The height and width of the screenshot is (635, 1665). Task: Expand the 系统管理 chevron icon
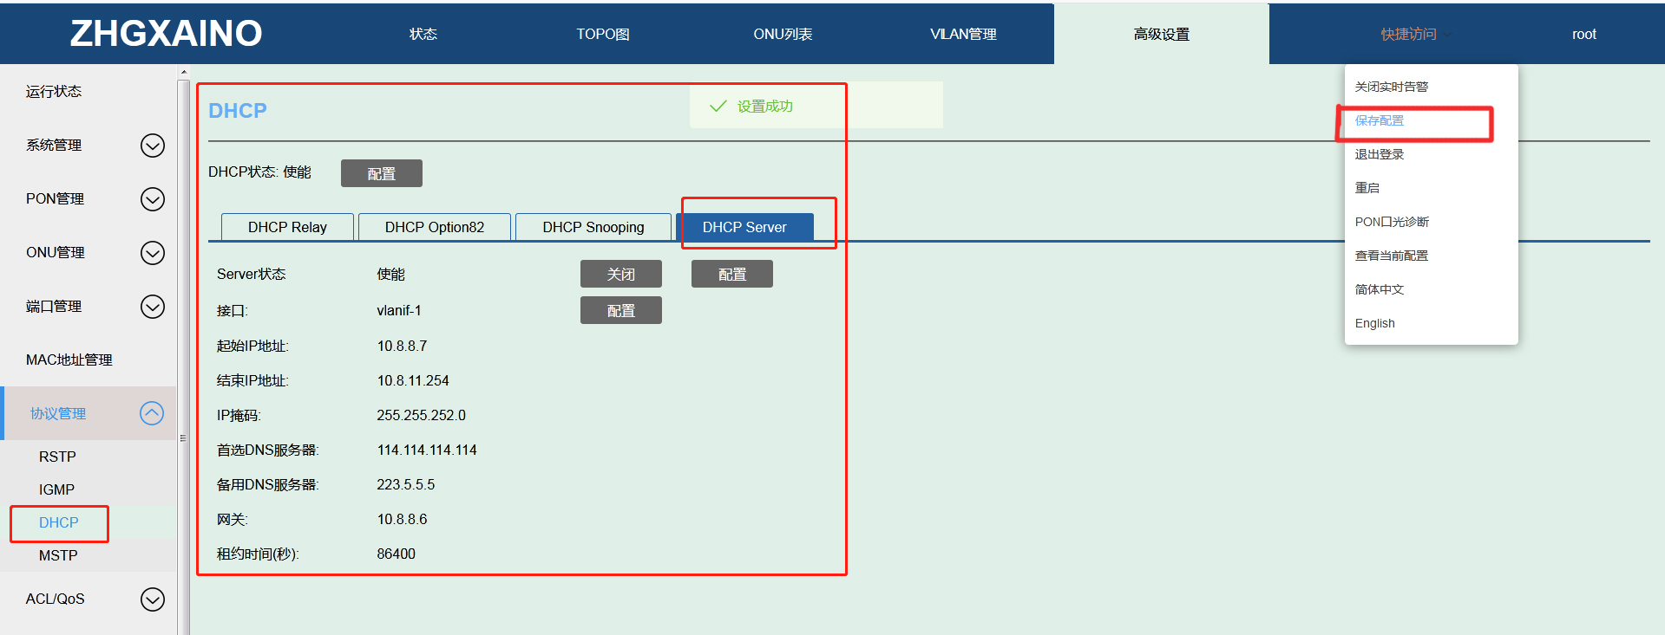153,146
